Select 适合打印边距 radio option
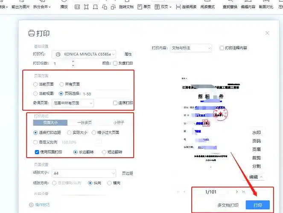283x213 pixels. click(35, 132)
